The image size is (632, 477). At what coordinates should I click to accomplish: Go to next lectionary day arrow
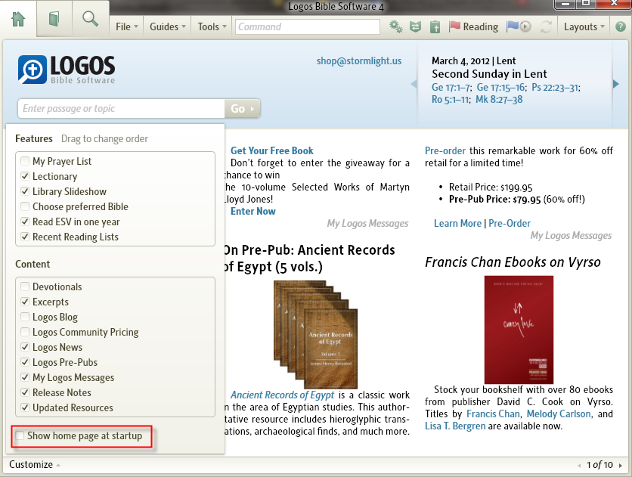[616, 84]
